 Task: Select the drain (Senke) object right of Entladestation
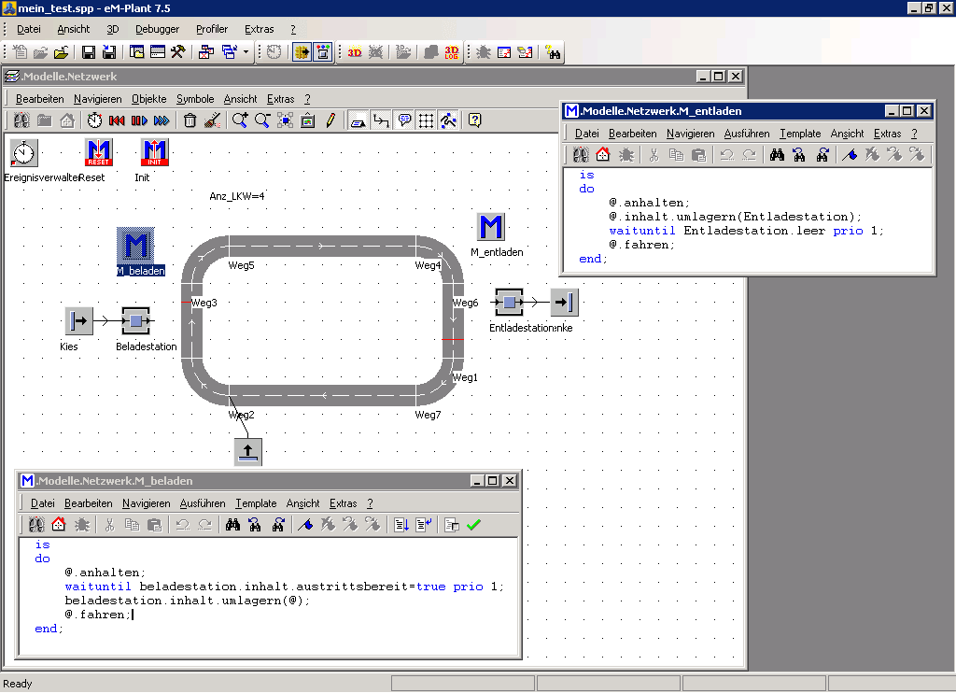click(x=565, y=302)
